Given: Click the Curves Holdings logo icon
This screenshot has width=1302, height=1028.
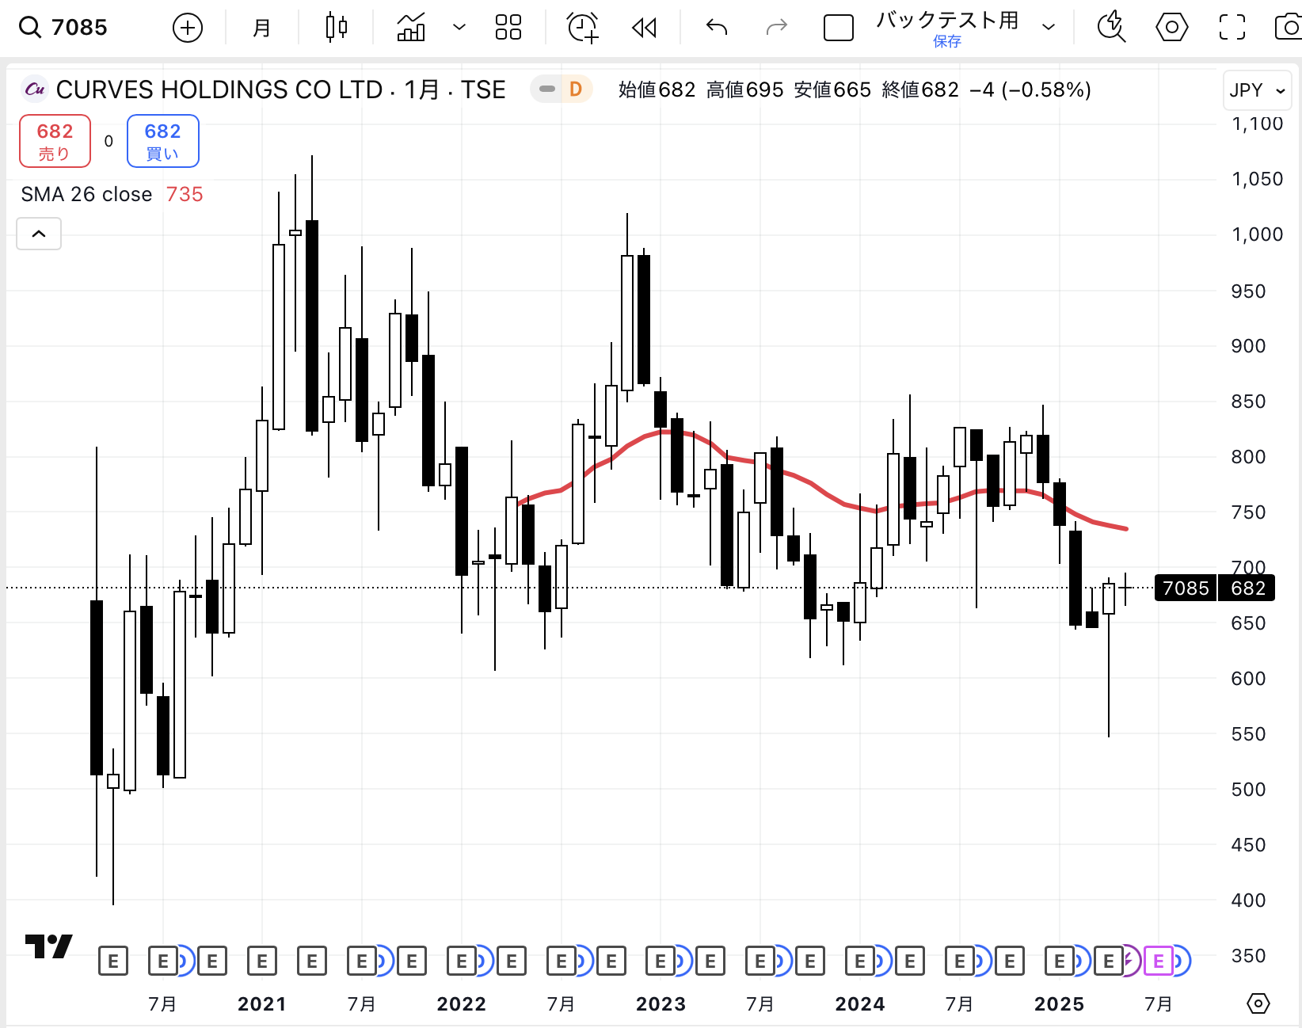Looking at the screenshot, I should [35, 89].
